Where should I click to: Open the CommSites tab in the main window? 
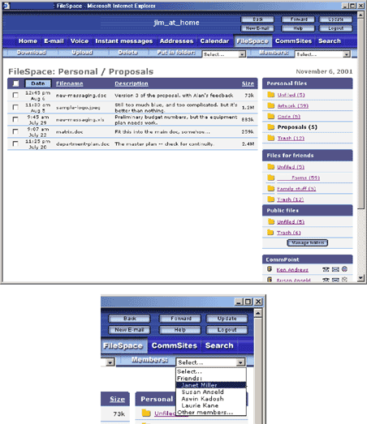click(293, 41)
